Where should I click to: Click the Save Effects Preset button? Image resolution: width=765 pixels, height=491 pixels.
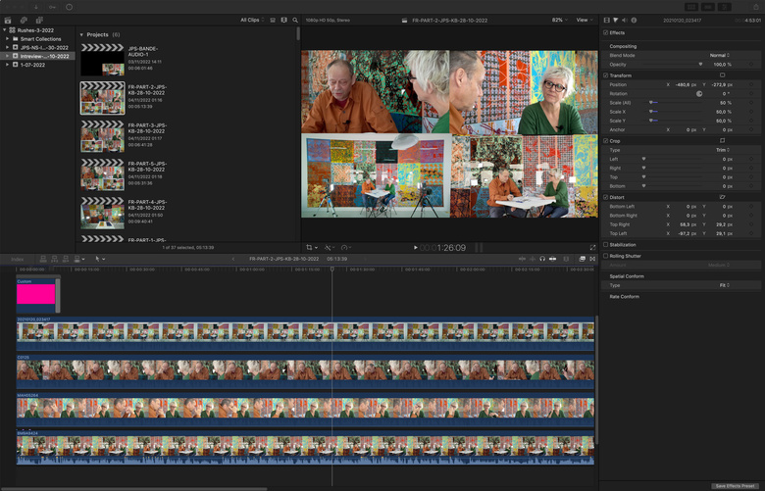point(735,486)
